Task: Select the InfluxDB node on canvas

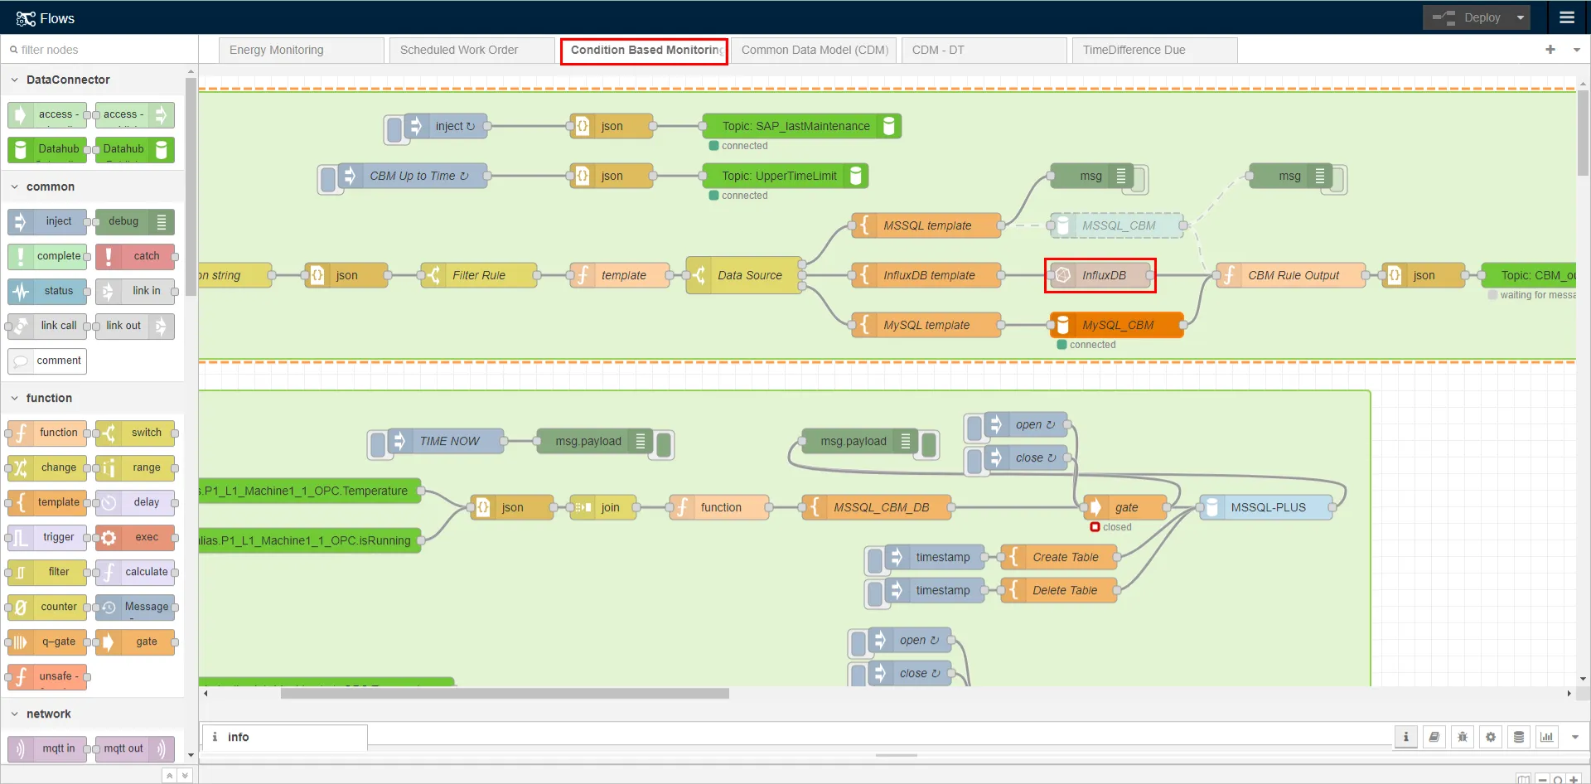Action: 1100,275
